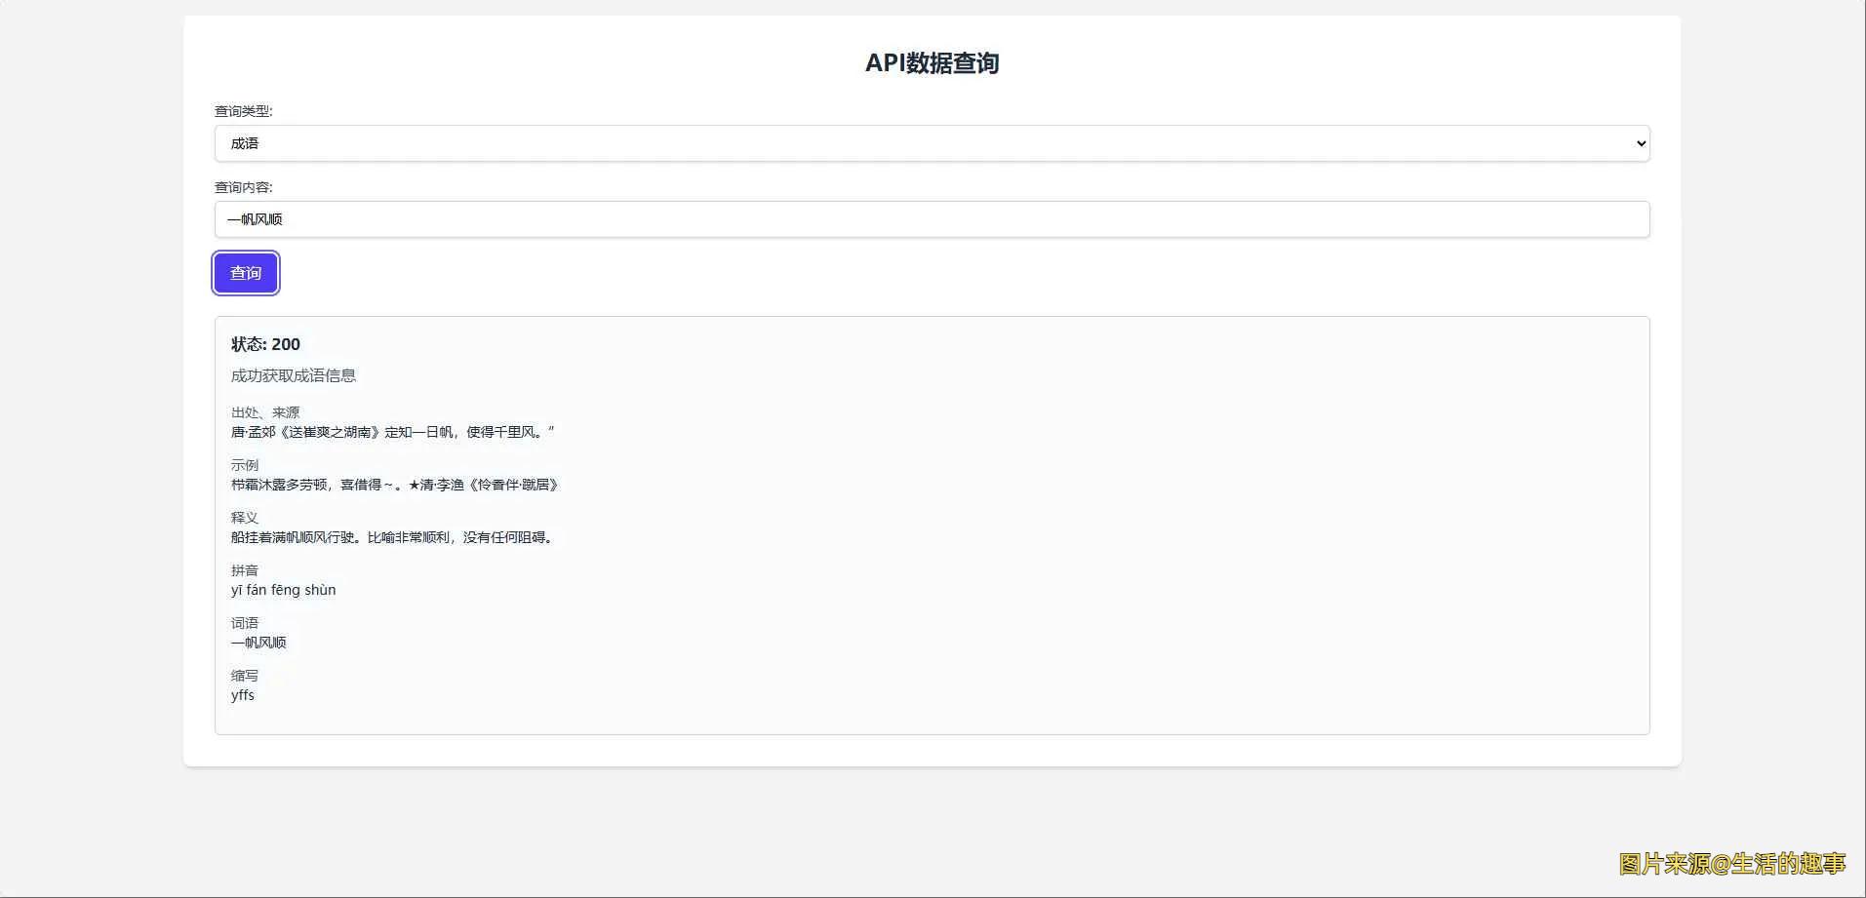Click the 出处、来源 section heading

pyautogui.click(x=264, y=411)
